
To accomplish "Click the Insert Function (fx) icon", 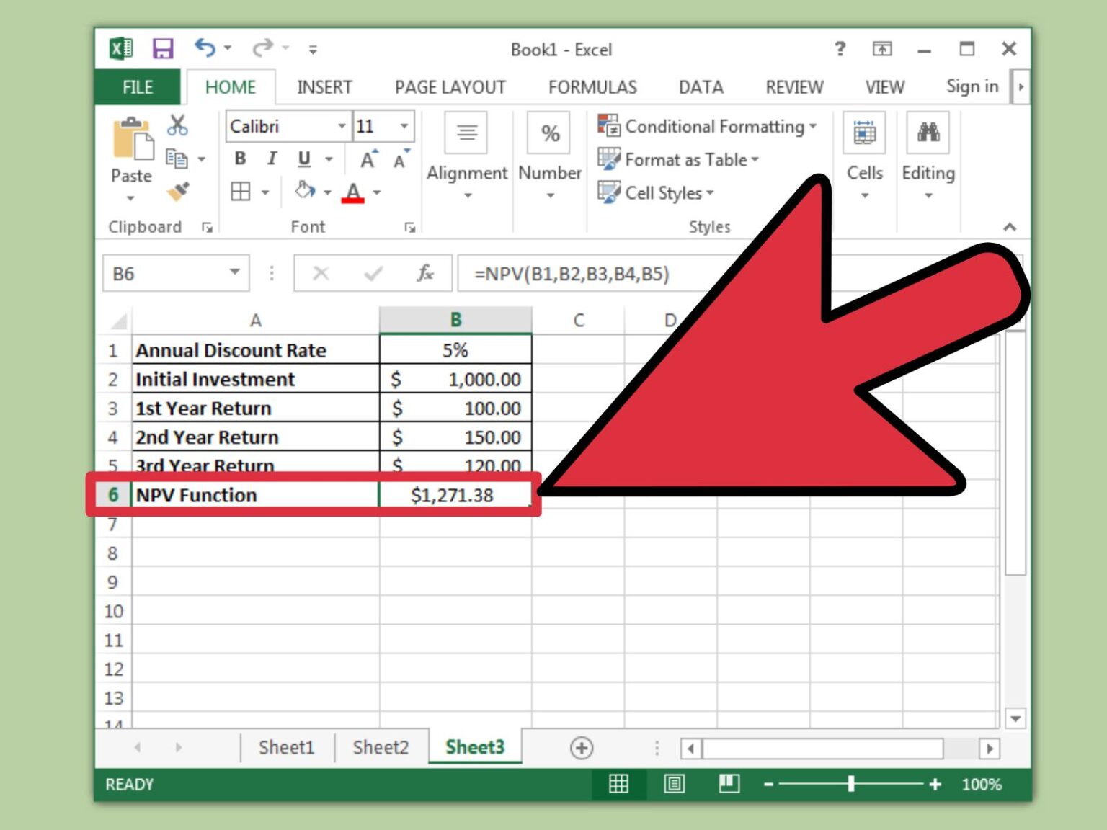I will pos(425,273).
